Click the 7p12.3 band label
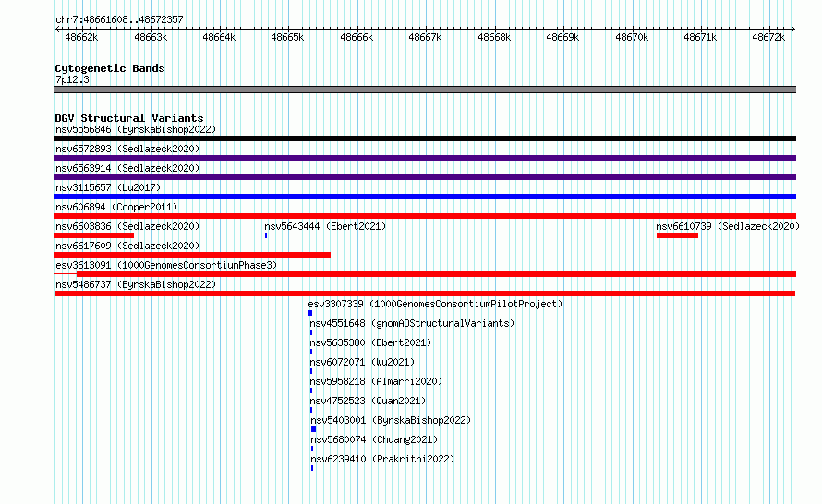This screenshot has width=822, height=504. (x=72, y=80)
